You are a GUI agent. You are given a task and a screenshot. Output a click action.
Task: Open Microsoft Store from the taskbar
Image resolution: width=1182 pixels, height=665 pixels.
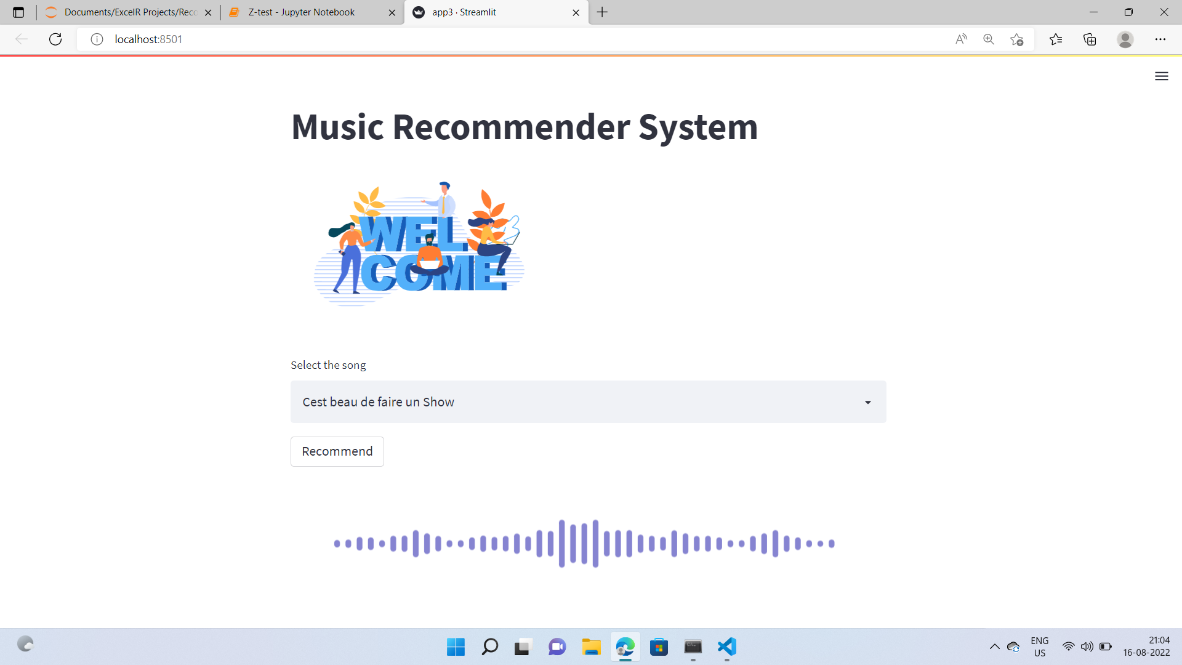tap(659, 647)
